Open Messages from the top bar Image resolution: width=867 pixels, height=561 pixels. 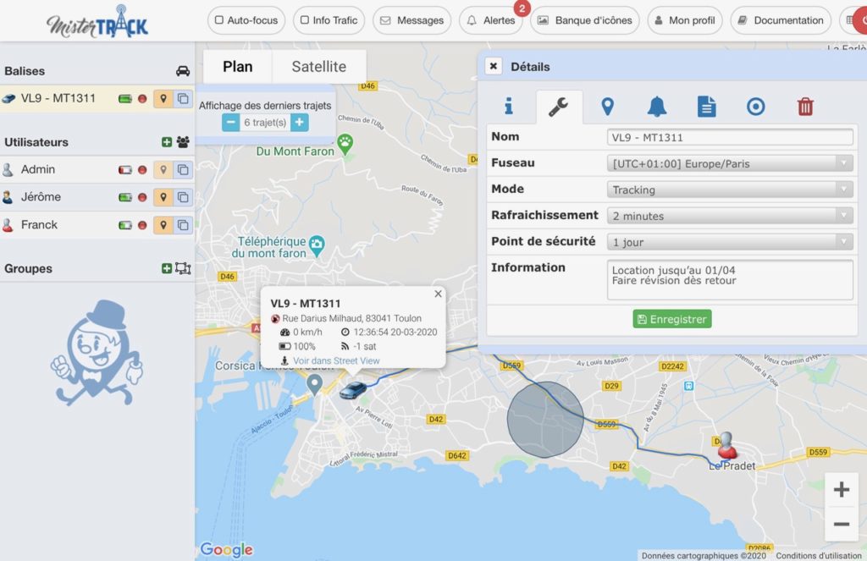(x=412, y=20)
